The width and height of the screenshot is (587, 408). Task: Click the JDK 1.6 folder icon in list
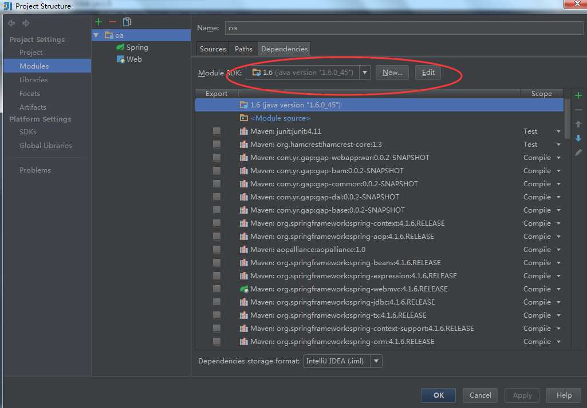[x=244, y=105]
